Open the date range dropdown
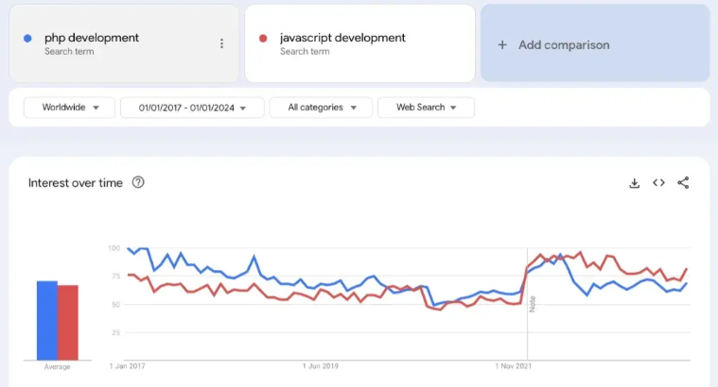718x387 pixels. 191,108
